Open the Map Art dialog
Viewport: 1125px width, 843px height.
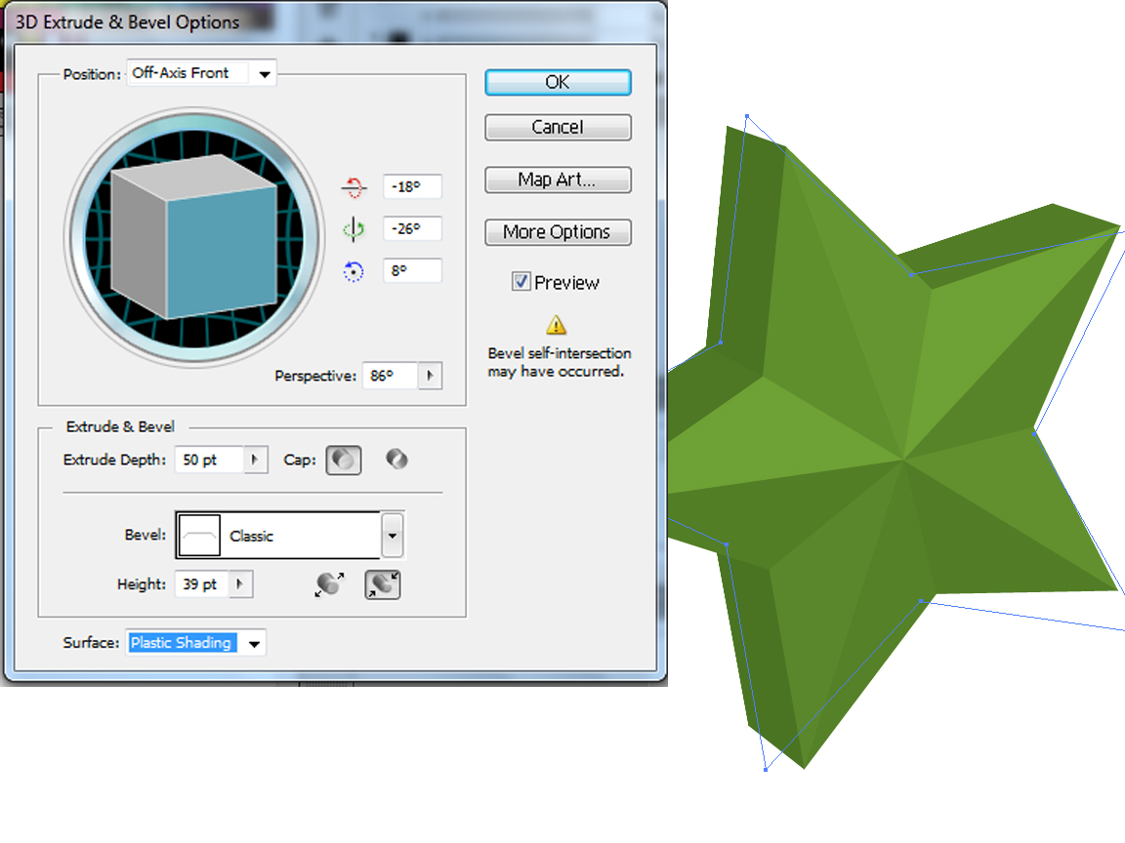pos(558,180)
